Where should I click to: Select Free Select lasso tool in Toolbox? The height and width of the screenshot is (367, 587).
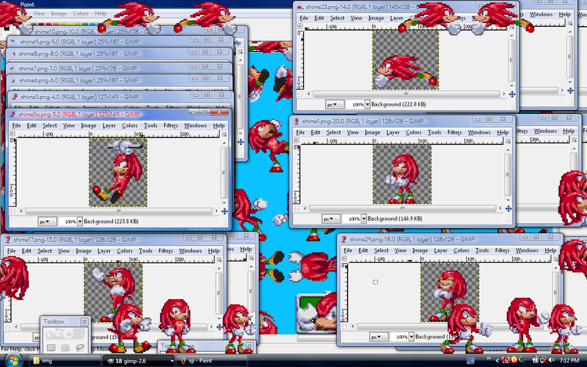coord(80,347)
